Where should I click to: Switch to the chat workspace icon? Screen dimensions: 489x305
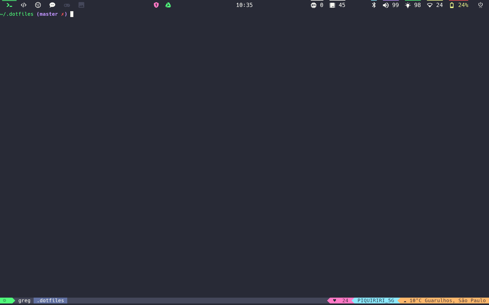click(52, 5)
